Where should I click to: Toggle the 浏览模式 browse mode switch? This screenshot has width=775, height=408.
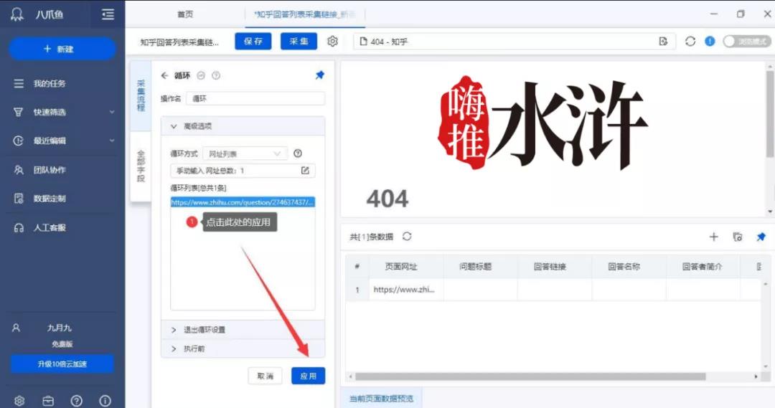tap(747, 42)
